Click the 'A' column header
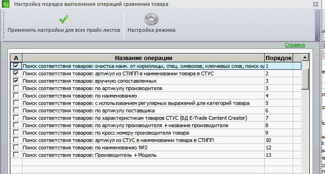Screen dimensions: 325x174 16,58
